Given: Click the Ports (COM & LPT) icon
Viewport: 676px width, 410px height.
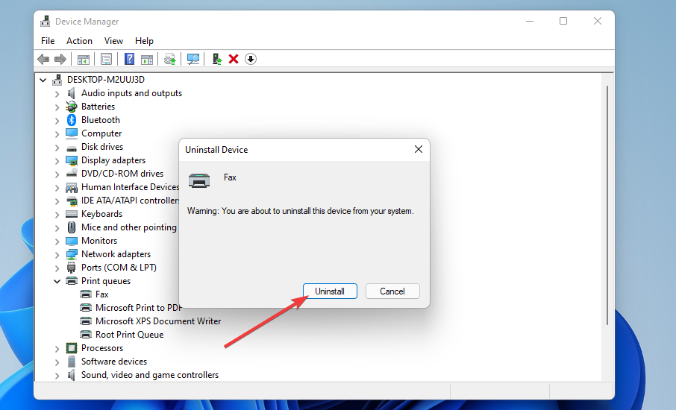Looking at the screenshot, I should click(72, 268).
